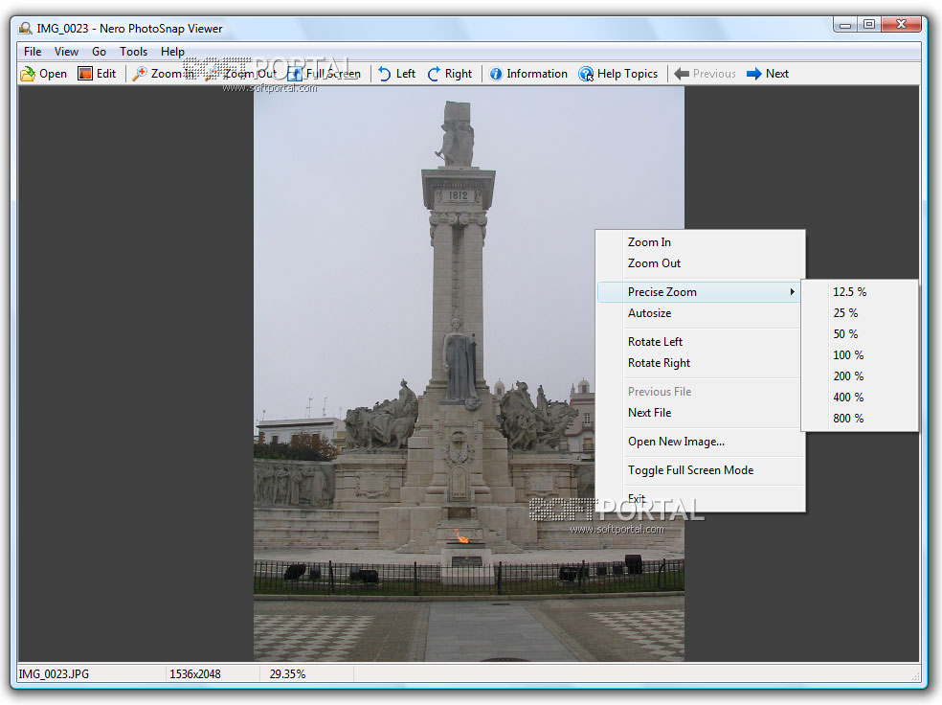Rotate image with the Left arrow icon
942x705 pixels.
(385, 74)
